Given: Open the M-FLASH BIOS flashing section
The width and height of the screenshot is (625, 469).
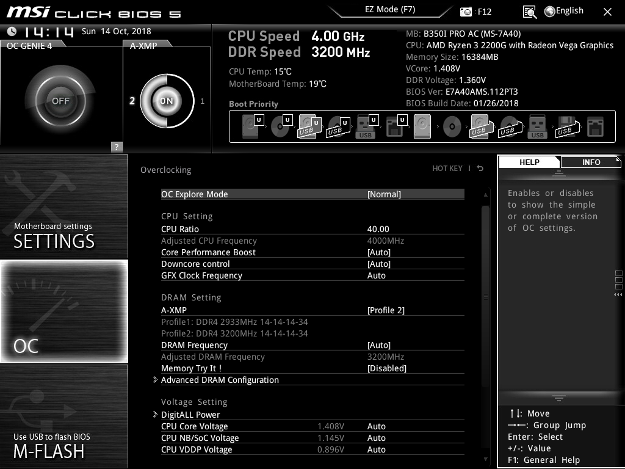Looking at the screenshot, I should (x=63, y=416).
